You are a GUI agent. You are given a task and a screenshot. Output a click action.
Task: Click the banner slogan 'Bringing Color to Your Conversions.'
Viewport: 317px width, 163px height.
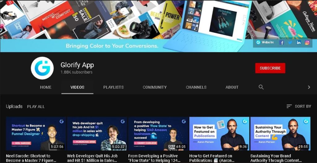112,46
